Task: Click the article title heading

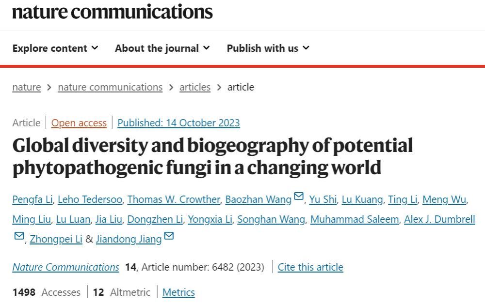Action: (x=212, y=156)
